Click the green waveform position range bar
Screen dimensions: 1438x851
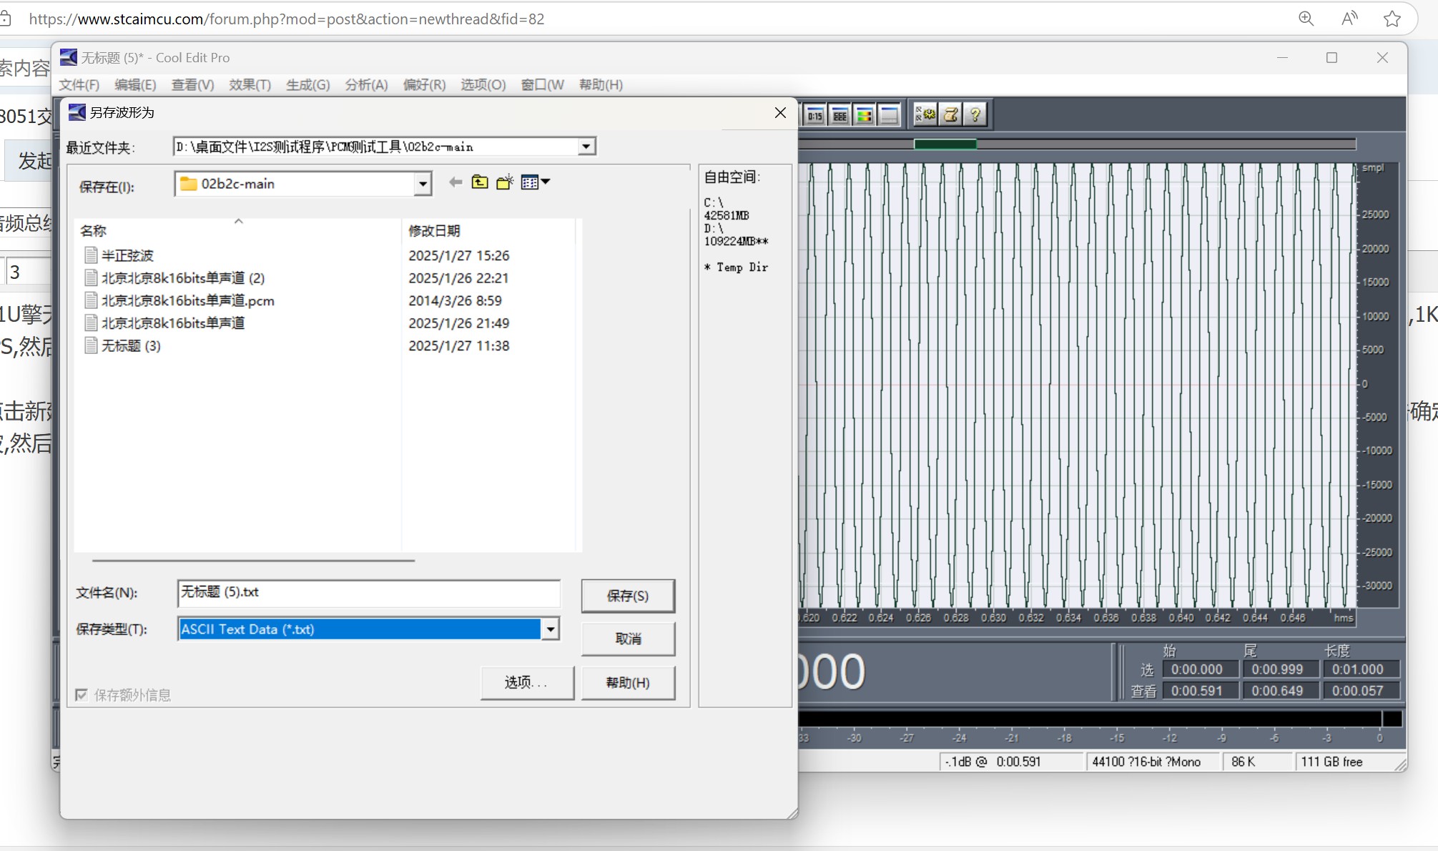(x=945, y=144)
